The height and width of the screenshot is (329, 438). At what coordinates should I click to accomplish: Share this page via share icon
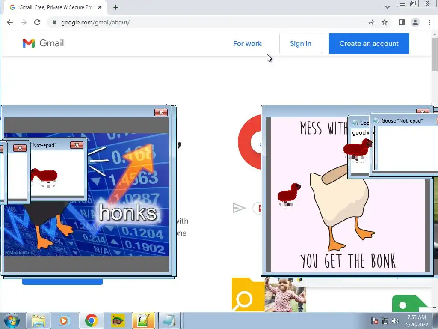(x=371, y=22)
